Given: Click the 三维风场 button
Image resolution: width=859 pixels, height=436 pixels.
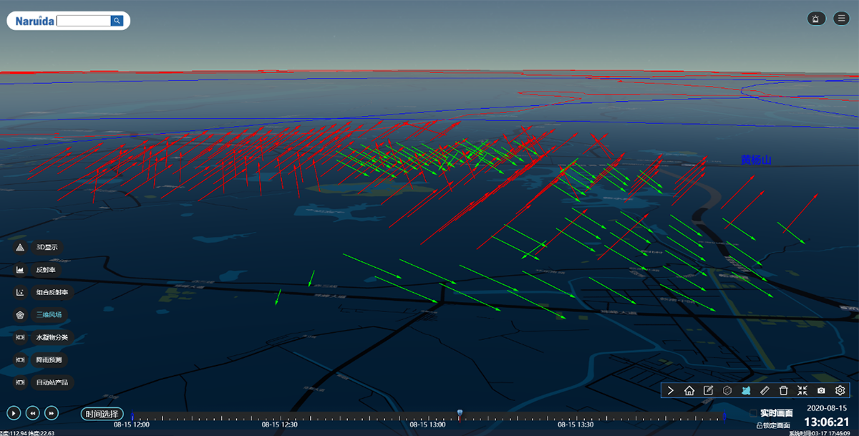Looking at the screenshot, I should pos(49,314).
